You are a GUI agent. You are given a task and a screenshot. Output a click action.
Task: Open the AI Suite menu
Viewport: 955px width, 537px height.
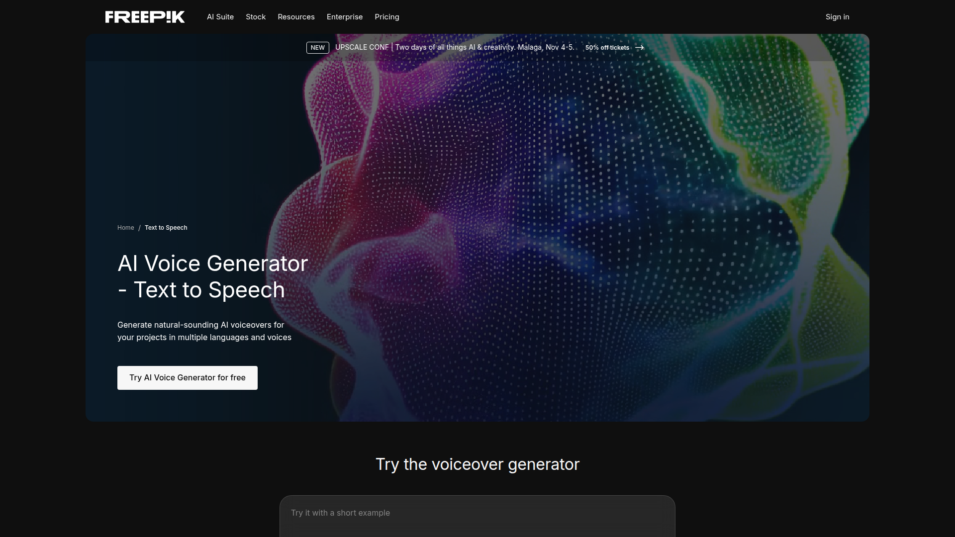(x=220, y=17)
